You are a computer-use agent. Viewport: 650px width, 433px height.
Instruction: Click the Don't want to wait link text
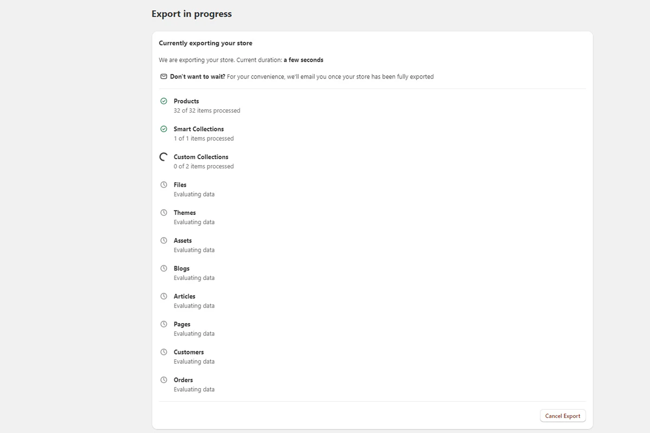pyautogui.click(x=196, y=76)
